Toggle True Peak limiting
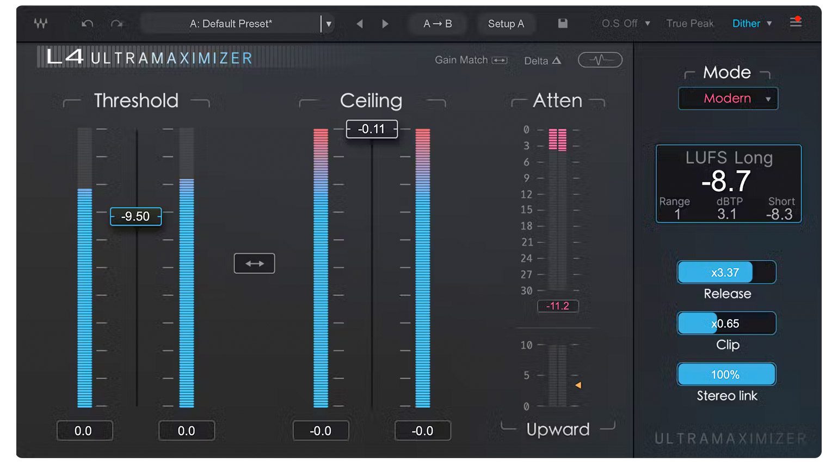 [x=689, y=23]
